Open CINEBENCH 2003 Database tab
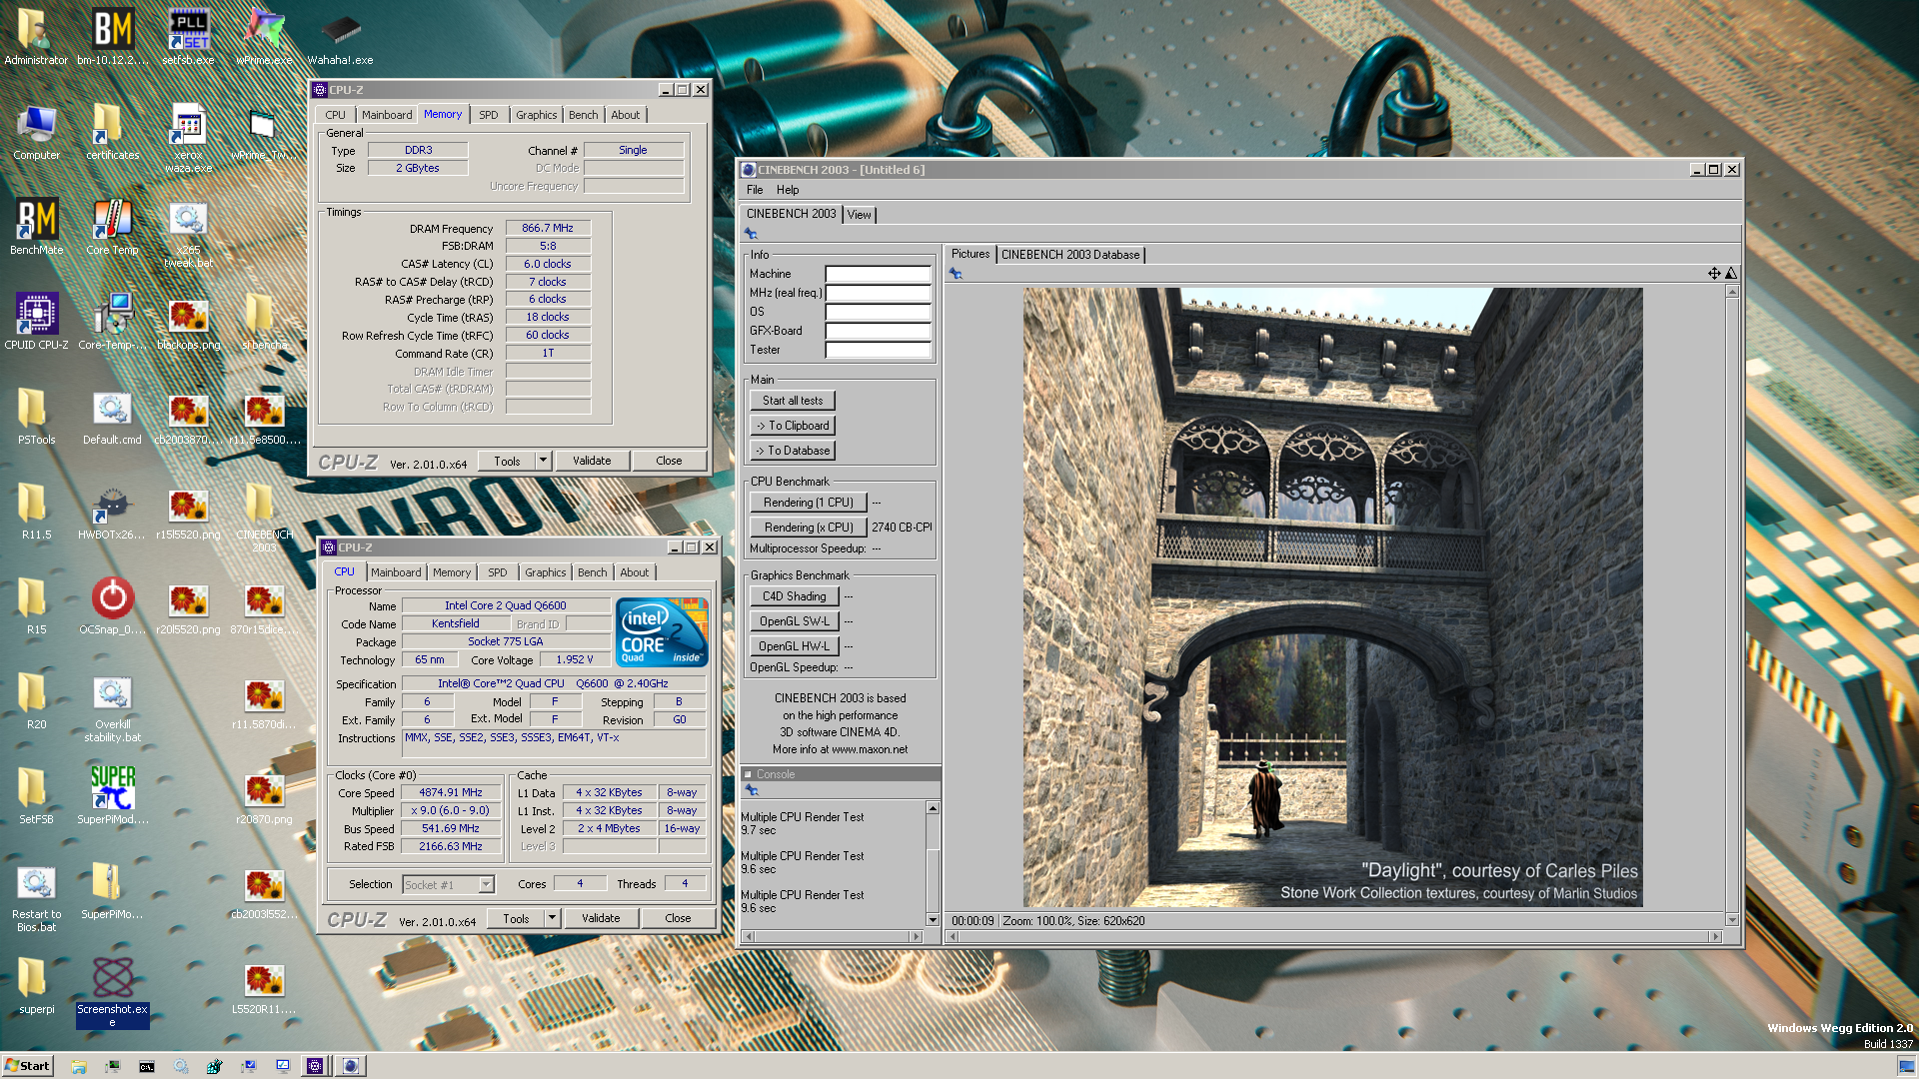 [1070, 255]
